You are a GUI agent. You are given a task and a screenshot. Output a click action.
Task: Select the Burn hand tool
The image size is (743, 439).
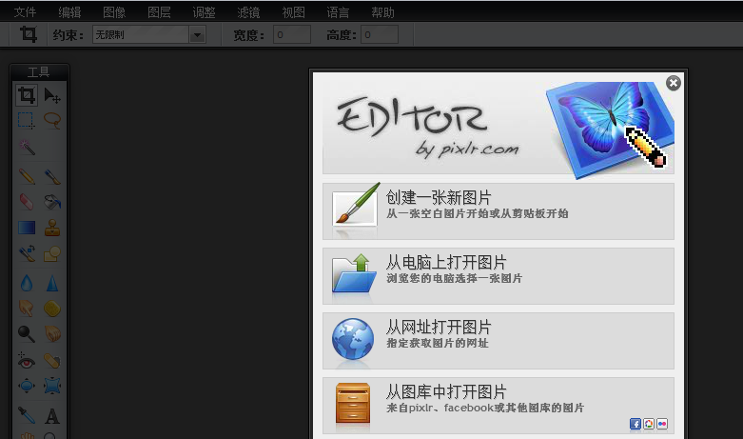[52, 333]
